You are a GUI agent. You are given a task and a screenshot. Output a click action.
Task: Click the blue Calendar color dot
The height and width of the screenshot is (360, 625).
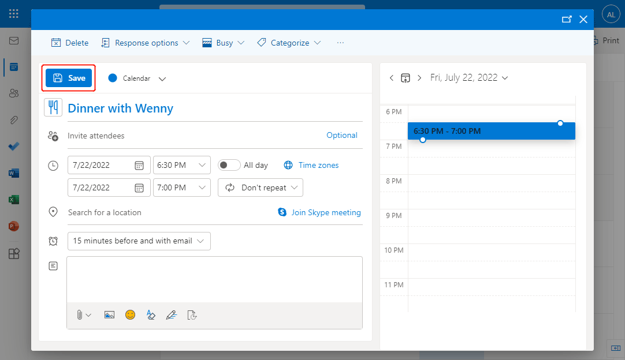coord(113,78)
